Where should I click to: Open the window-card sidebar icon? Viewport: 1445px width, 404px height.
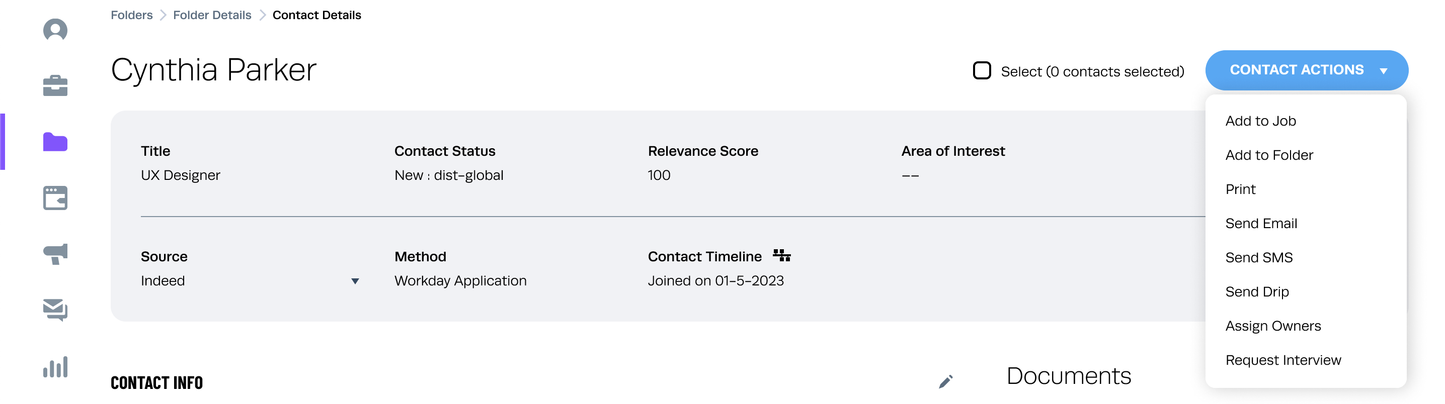pos(55,198)
